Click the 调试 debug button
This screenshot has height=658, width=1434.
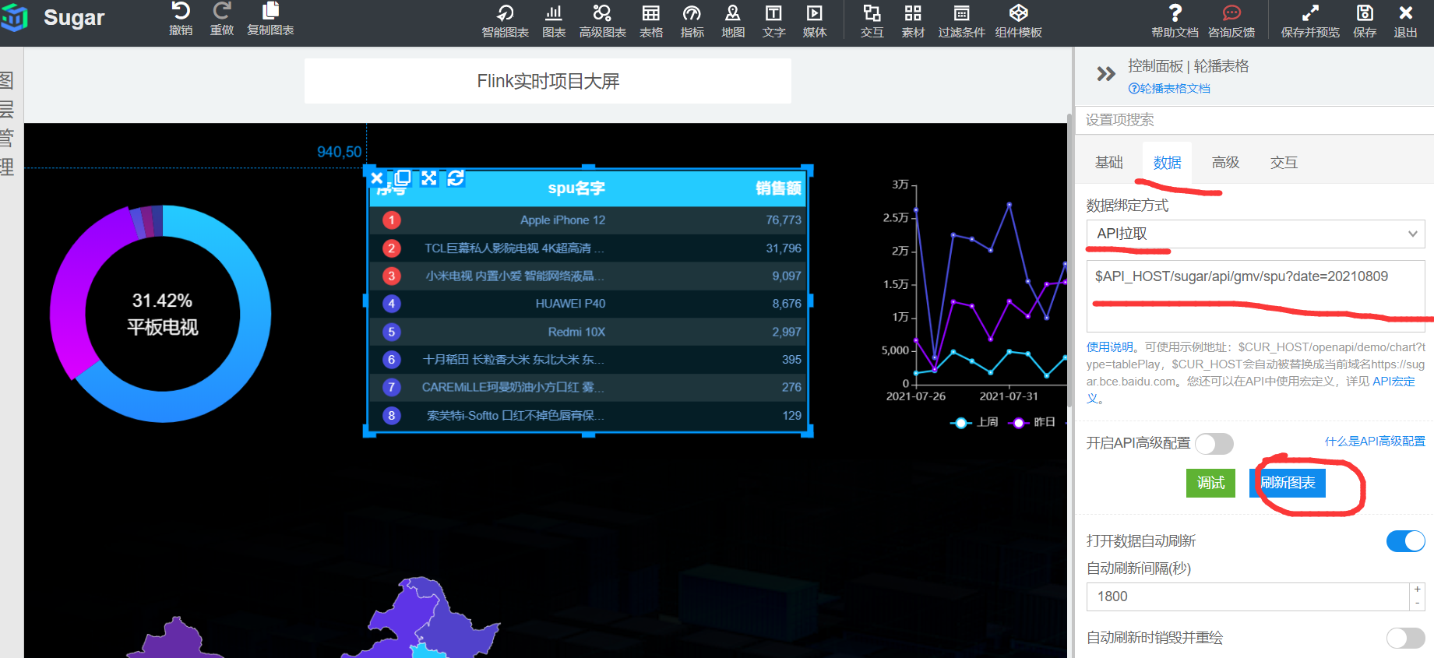(x=1210, y=483)
